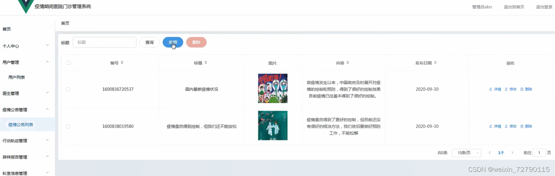Viewport: 555px width, 176px height.
Task: Click the 1600836720537 number cell
Action: pyautogui.click(x=118, y=89)
